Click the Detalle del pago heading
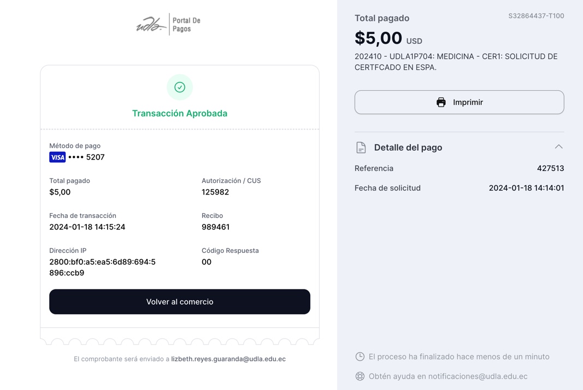This screenshot has height=390, width=583. (408, 147)
